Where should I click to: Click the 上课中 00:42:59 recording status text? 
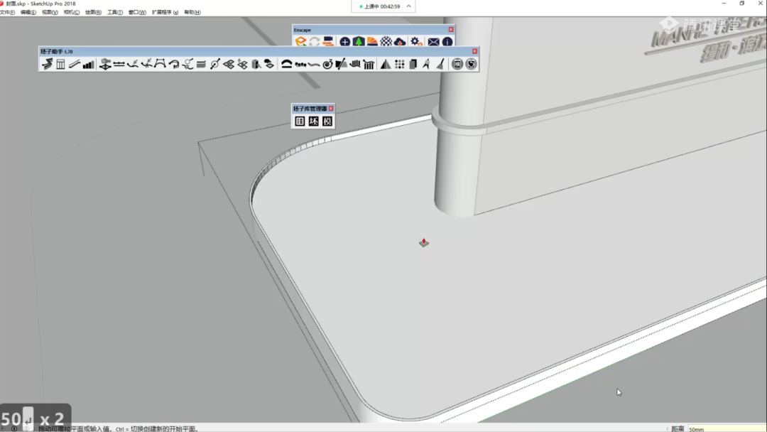(381, 6)
